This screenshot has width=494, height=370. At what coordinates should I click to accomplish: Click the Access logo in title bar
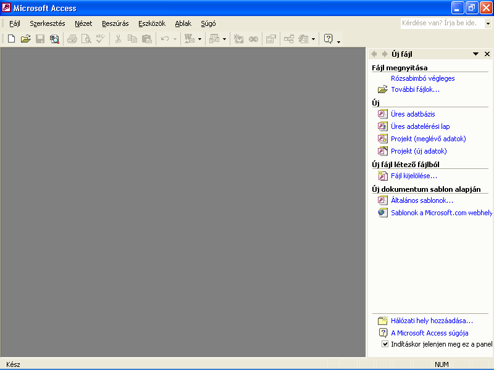tap(6, 7)
